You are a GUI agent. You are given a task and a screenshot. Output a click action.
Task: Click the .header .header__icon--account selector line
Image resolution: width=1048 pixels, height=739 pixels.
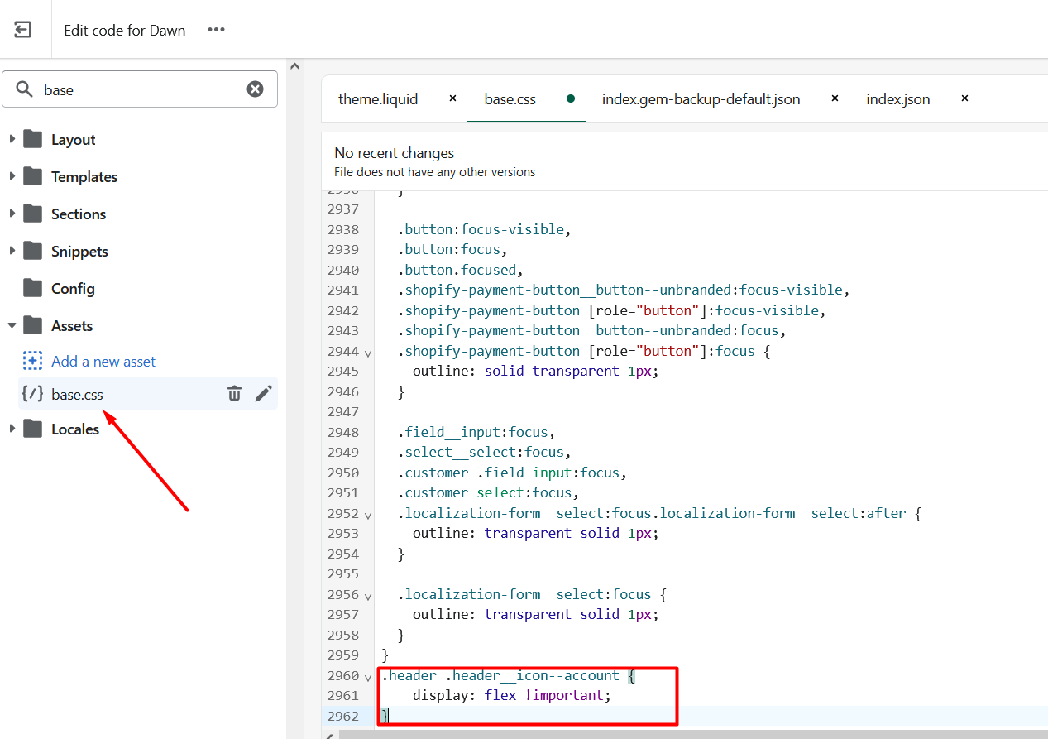508,675
